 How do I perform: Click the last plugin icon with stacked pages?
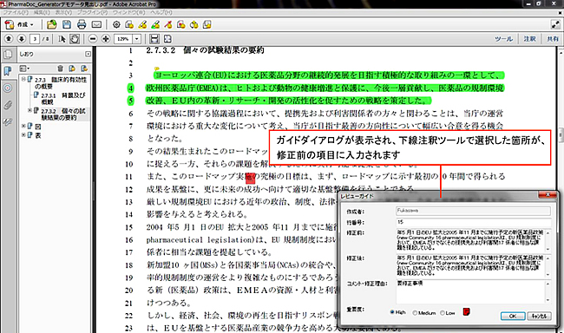click(207, 24)
